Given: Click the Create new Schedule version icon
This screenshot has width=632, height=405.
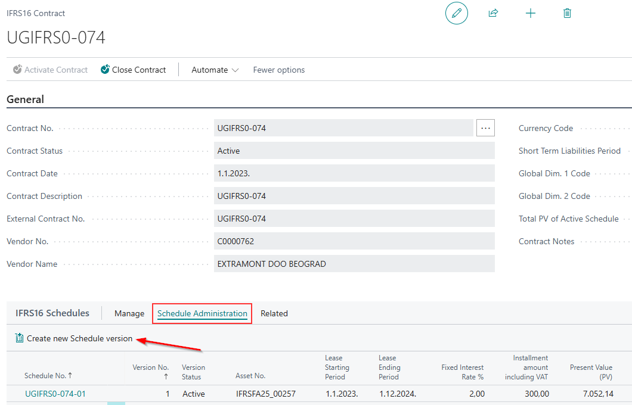Looking at the screenshot, I should pos(19,338).
